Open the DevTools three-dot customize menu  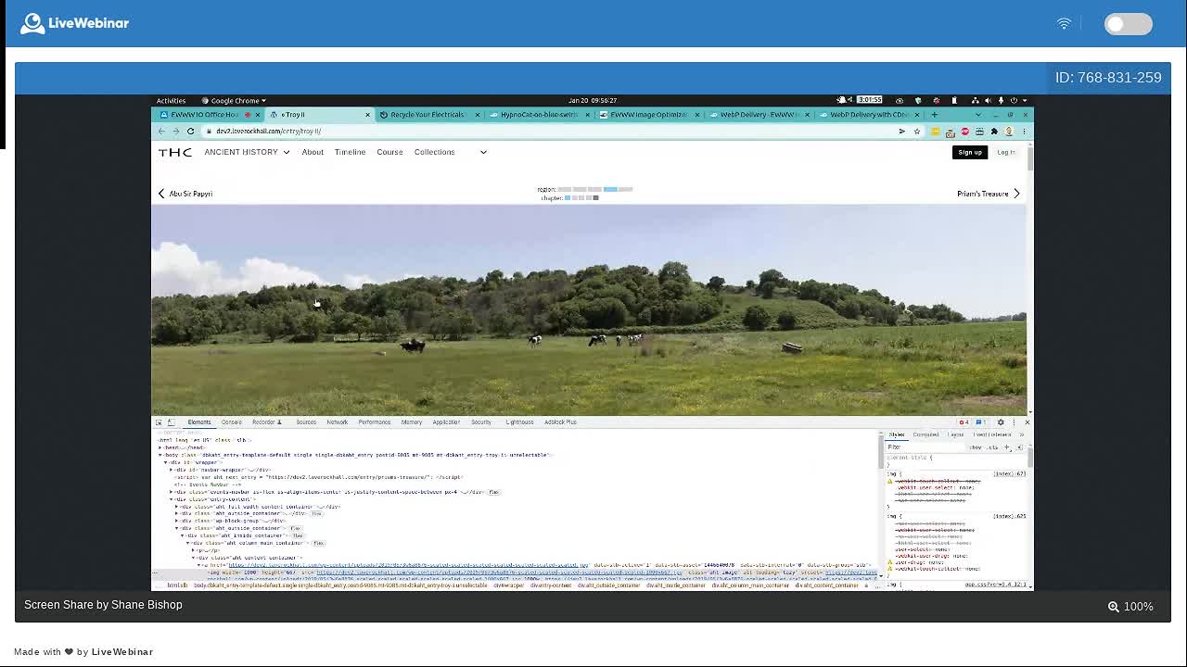coord(1014,422)
